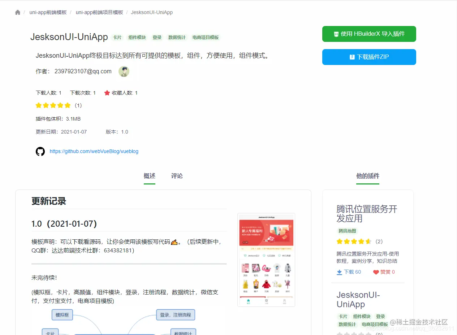This screenshot has width=457, height=335.
Task: Open the 腾讯位置服务开发应用 plugin
Action: tap(367, 214)
